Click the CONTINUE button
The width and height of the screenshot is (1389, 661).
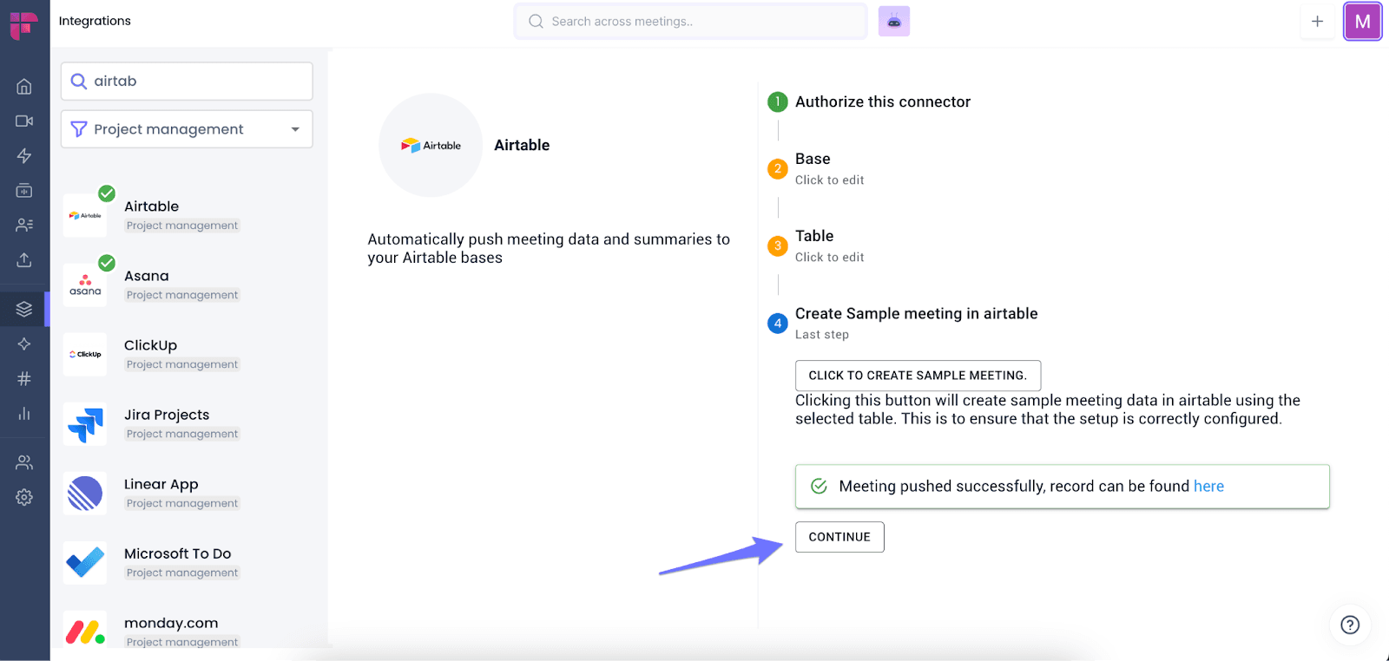pos(839,537)
